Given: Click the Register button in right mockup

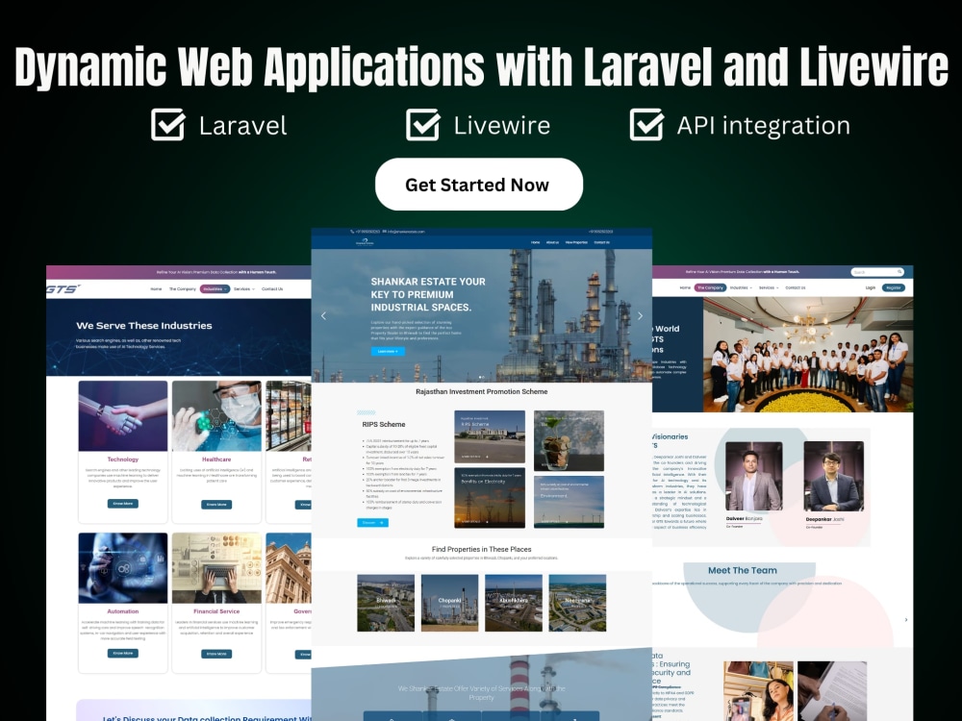Looking at the screenshot, I should tap(894, 287).
